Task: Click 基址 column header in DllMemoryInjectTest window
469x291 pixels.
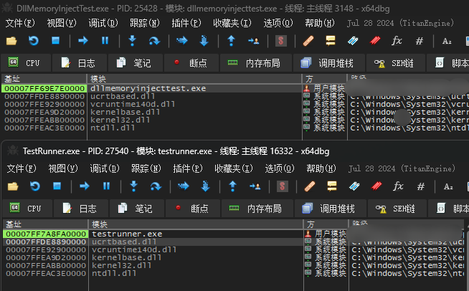Action: point(44,79)
